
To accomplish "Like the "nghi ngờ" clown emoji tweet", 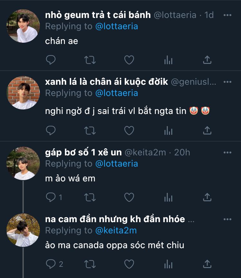I will [129, 130].
